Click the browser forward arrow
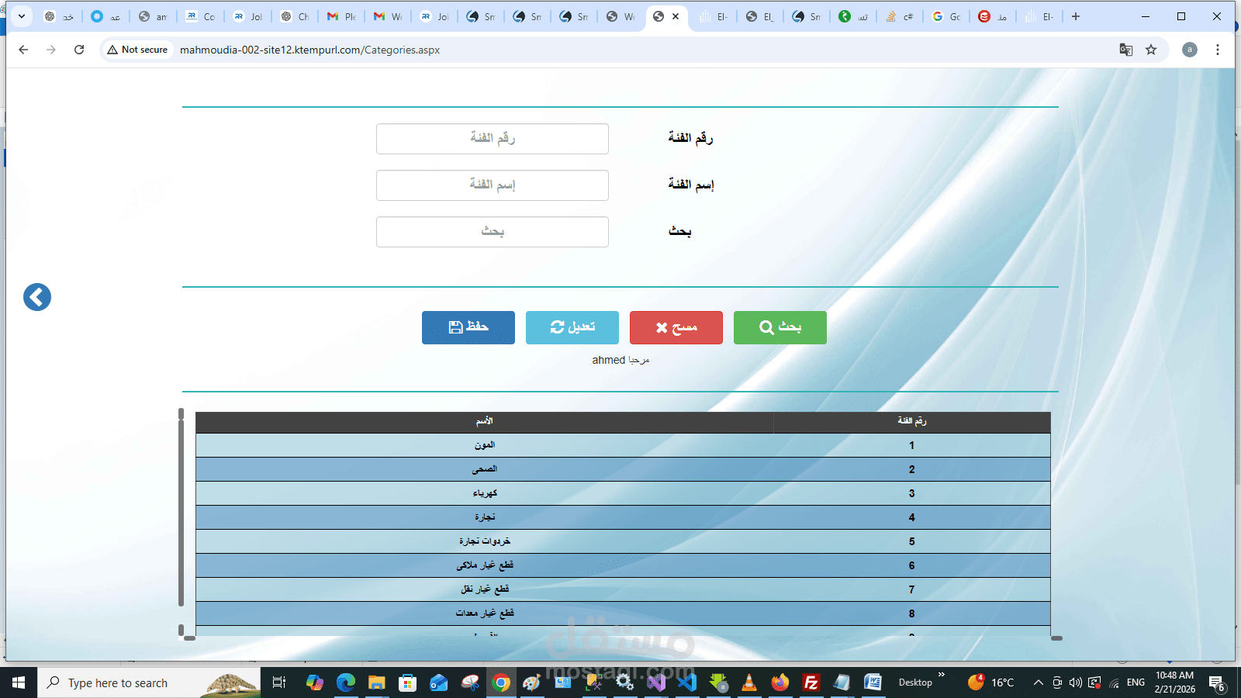This screenshot has height=698, width=1241. [51, 50]
